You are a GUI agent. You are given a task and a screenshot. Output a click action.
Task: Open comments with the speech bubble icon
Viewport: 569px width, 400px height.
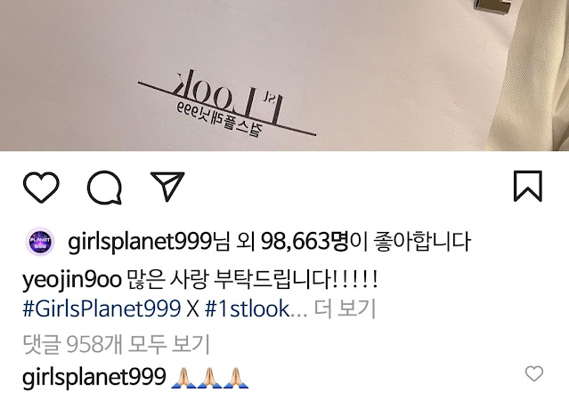point(104,188)
